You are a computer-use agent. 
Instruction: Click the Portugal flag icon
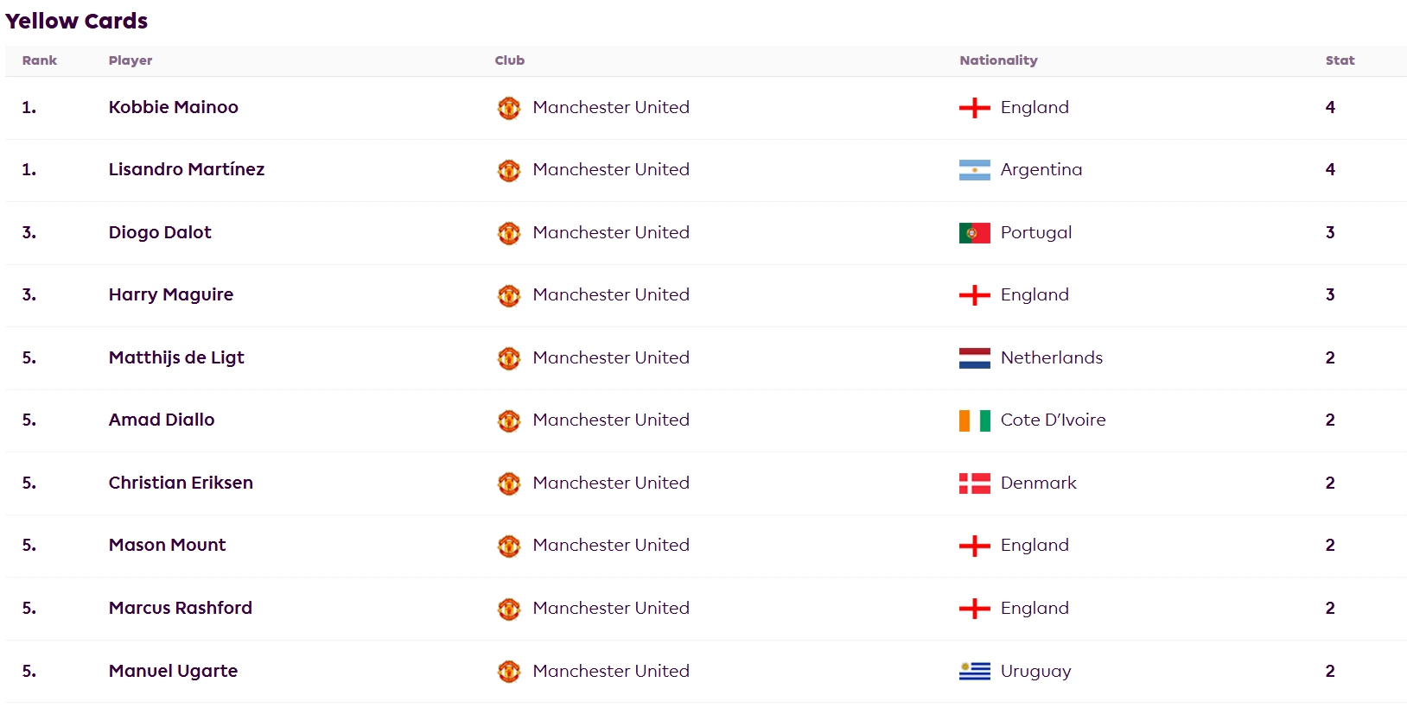[x=974, y=233]
